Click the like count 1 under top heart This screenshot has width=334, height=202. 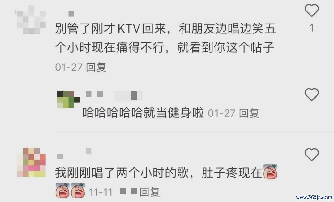coord(312,28)
